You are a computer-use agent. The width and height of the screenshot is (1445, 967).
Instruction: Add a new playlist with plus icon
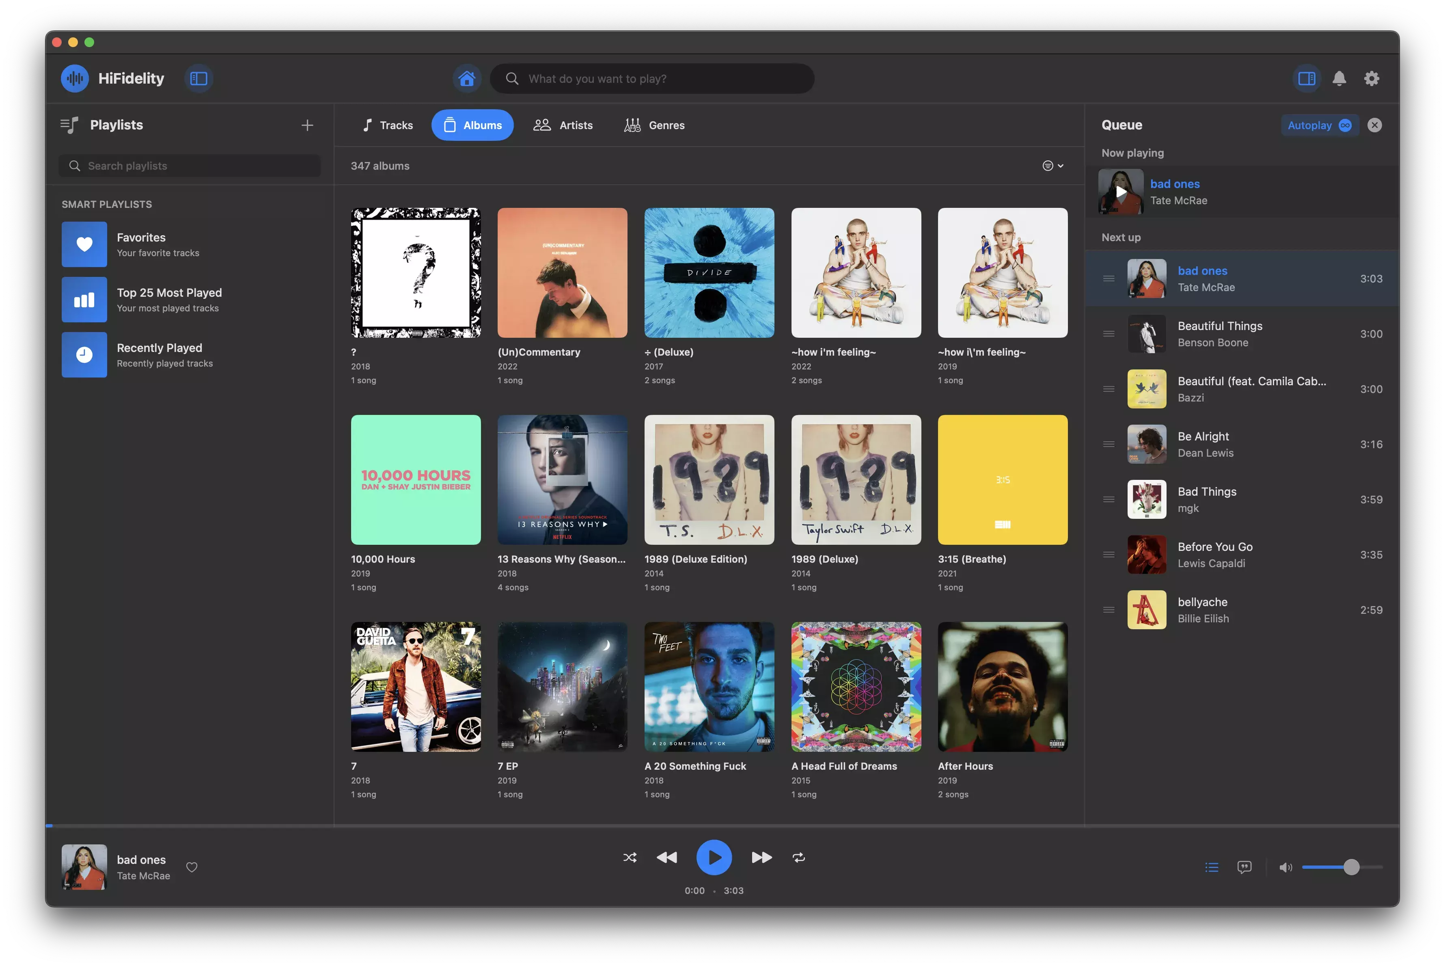tap(307, 125)
